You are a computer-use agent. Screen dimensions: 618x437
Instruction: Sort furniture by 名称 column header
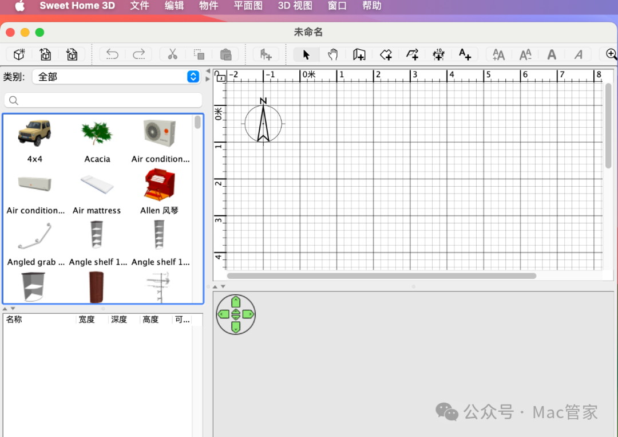pyautogui.click(x=14, y=320)
